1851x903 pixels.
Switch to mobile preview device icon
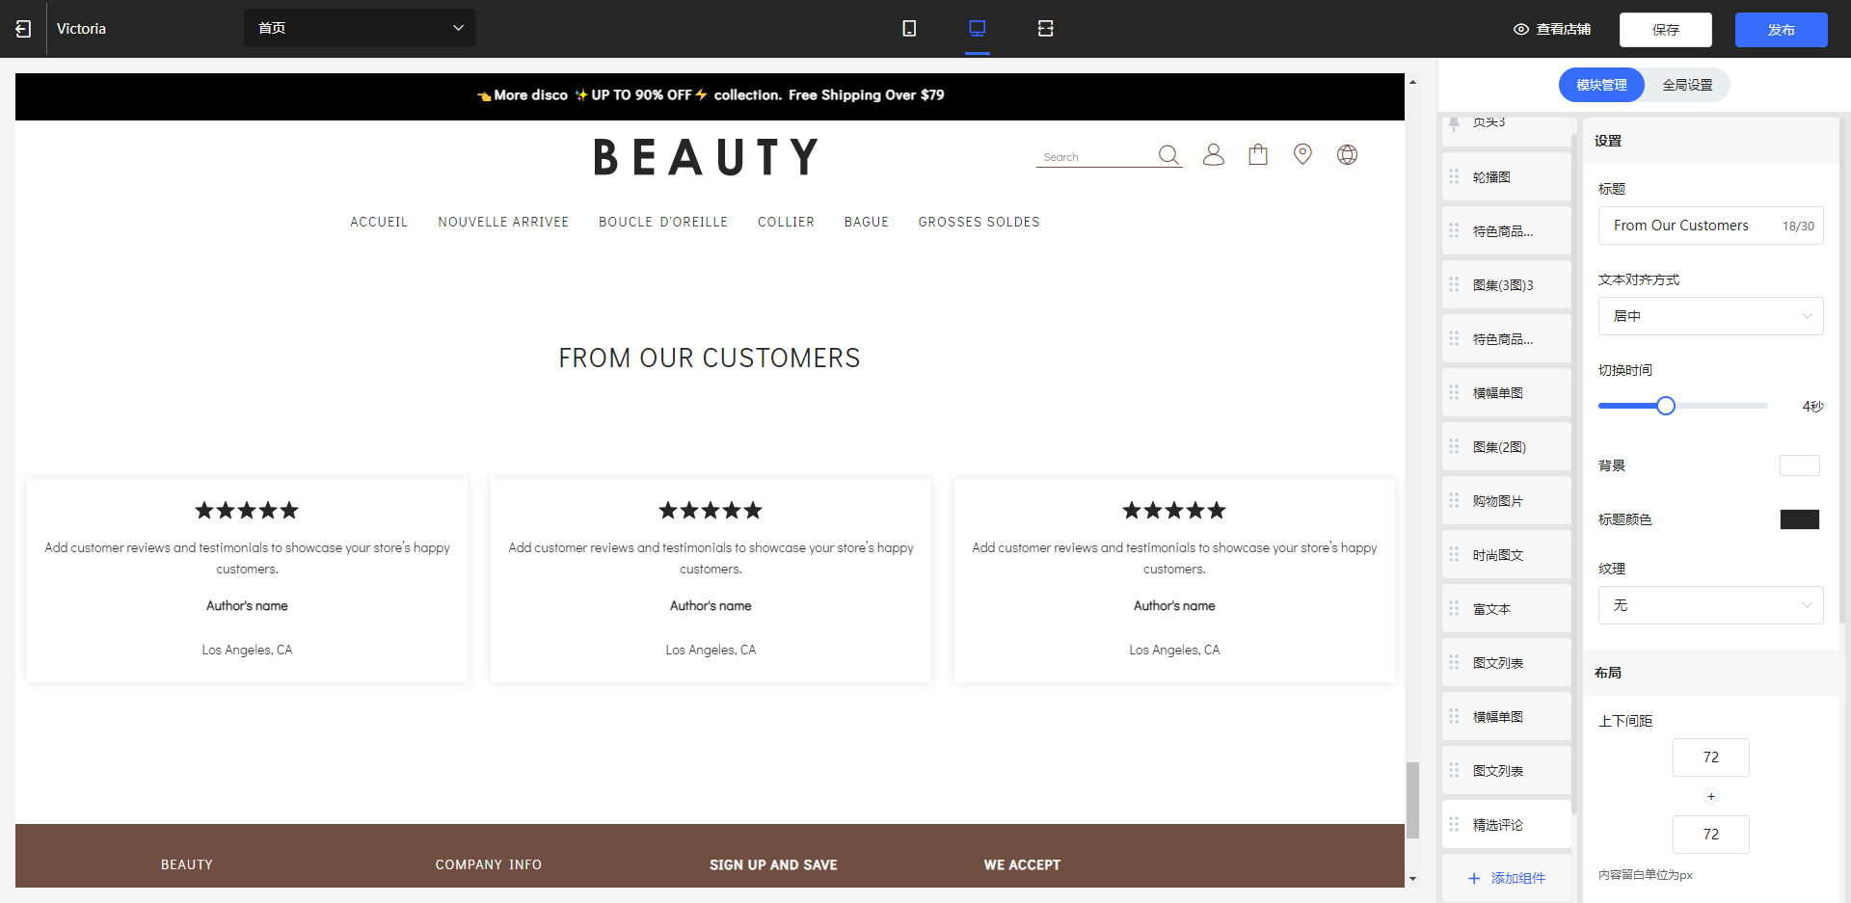pyautogui.click(x=909, y=29)
